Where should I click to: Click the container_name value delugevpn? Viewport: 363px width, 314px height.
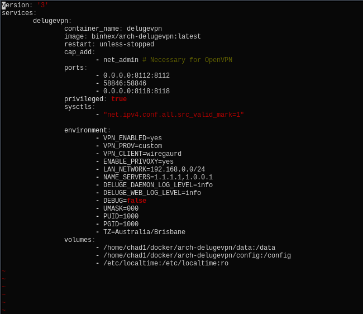click(x=144, y=28)
